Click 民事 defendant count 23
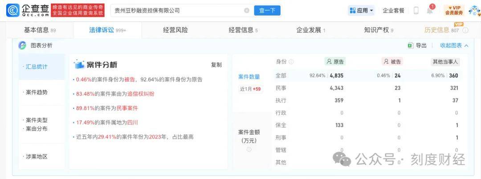 [398, 88]
